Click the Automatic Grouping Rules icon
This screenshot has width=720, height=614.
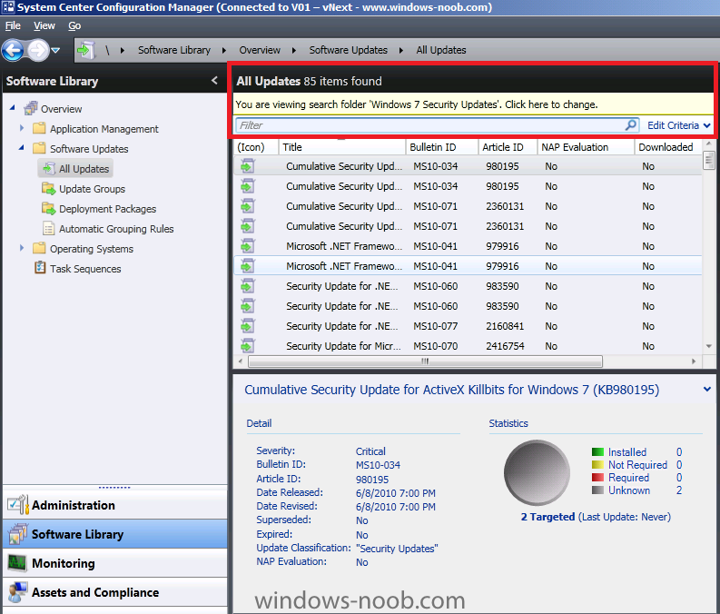pos(49,228)
